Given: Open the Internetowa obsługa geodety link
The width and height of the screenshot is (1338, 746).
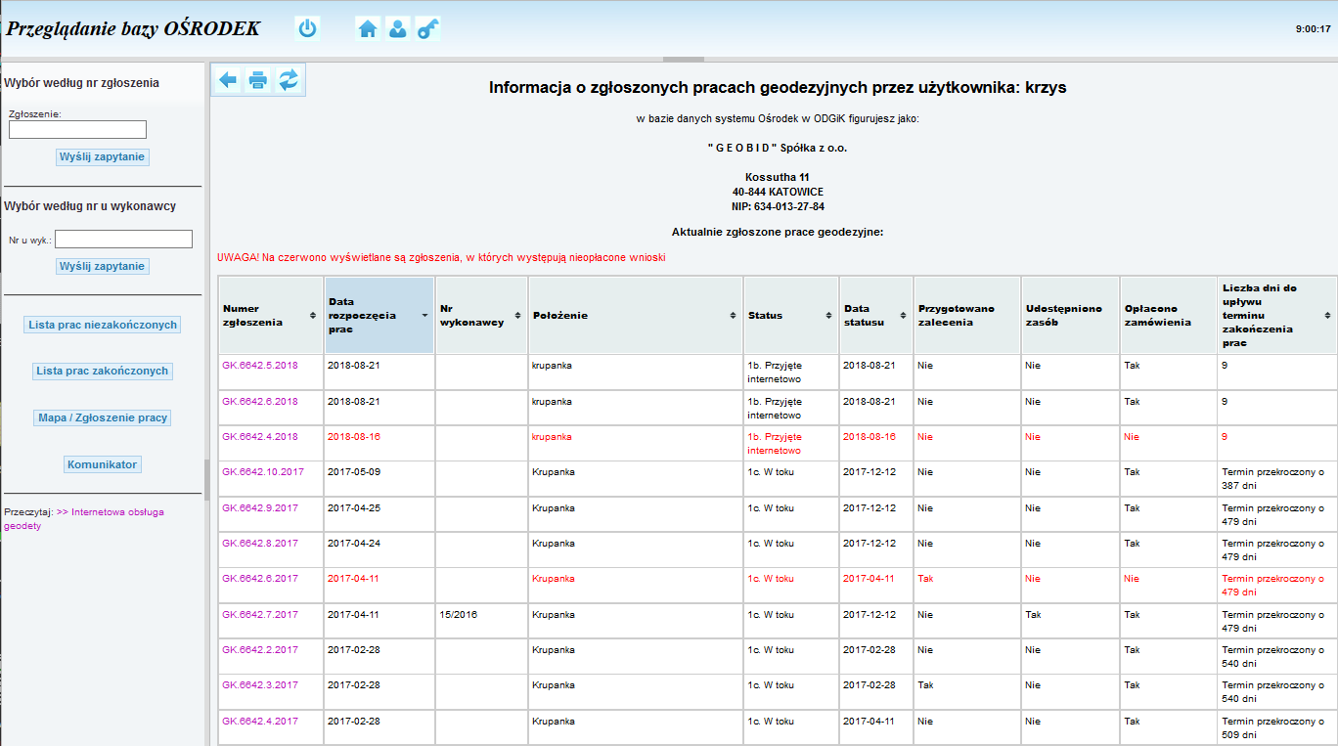Looking at the screenshot, I should [83, 518].
